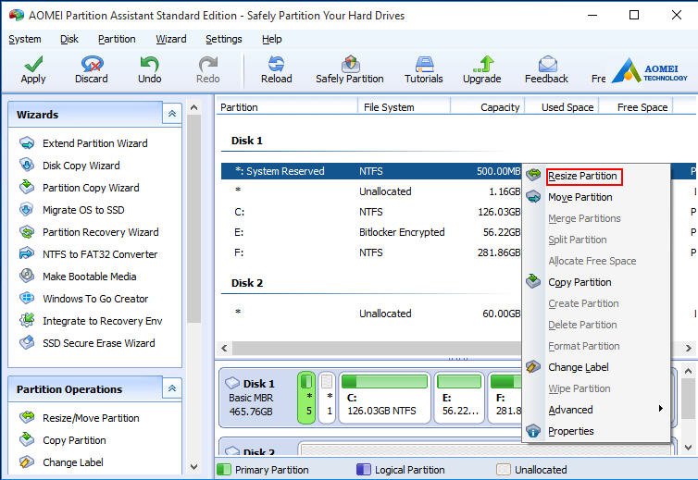Click the System Reserved disk map block

pos(306,398)
